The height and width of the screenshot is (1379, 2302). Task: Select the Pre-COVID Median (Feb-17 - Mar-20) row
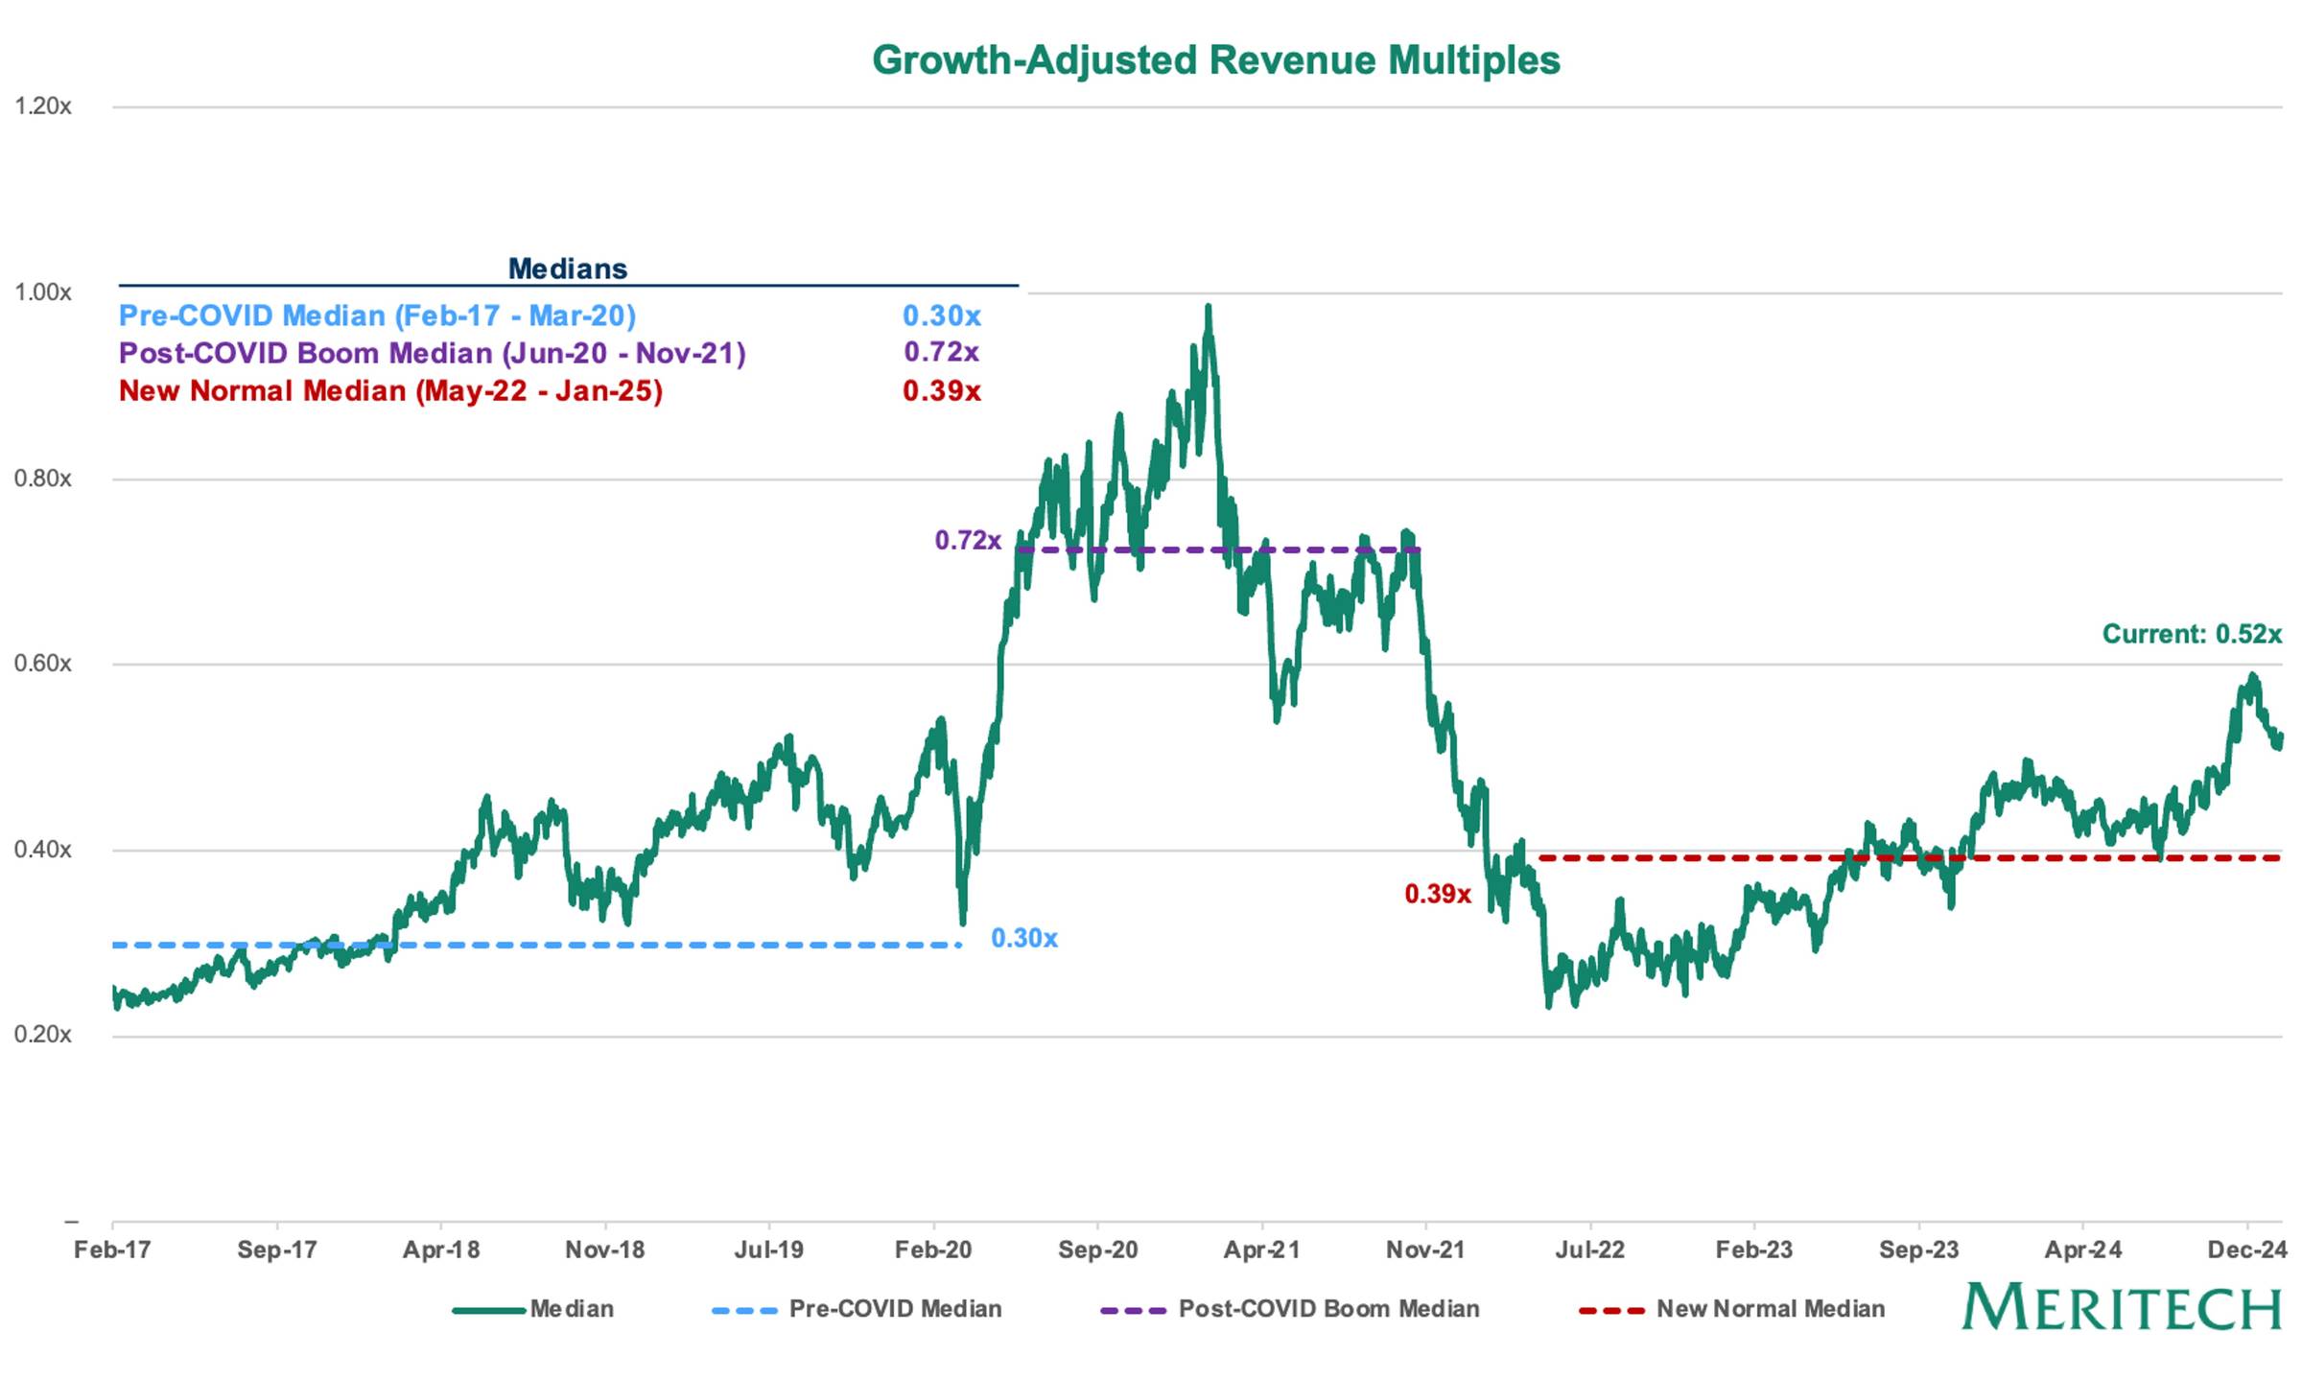(x=550, y=316)
